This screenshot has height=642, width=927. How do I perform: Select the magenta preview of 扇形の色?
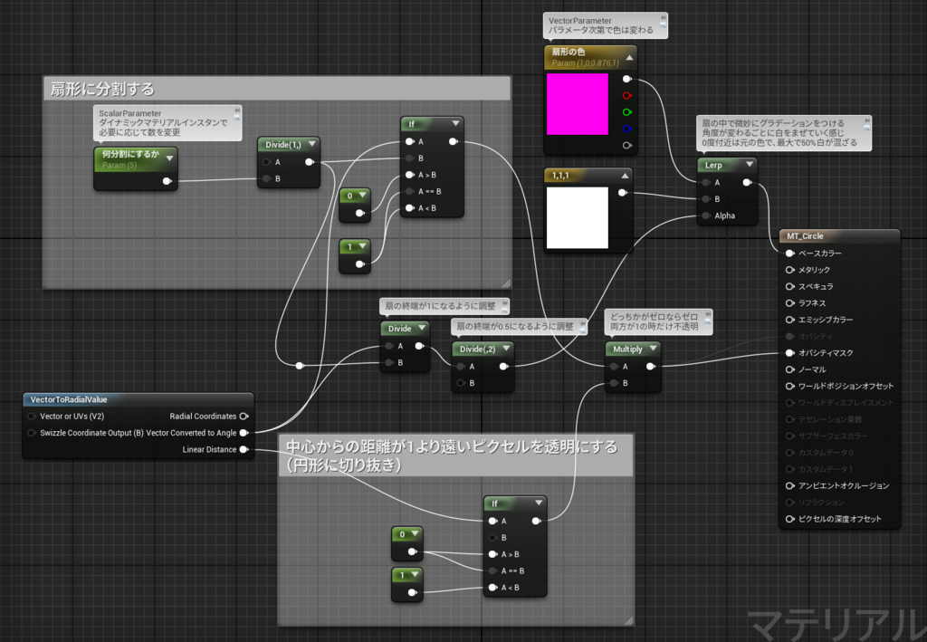pos(577,104)
